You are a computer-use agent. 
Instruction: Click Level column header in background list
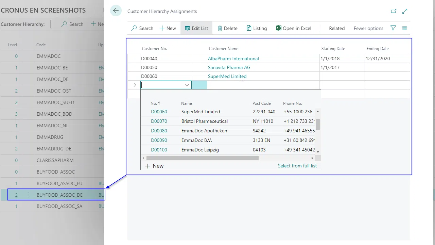pos(13,45)
